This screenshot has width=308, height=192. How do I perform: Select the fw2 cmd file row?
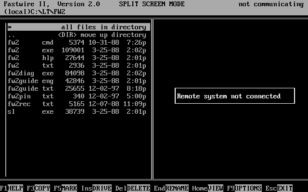(x=77, y=43)
